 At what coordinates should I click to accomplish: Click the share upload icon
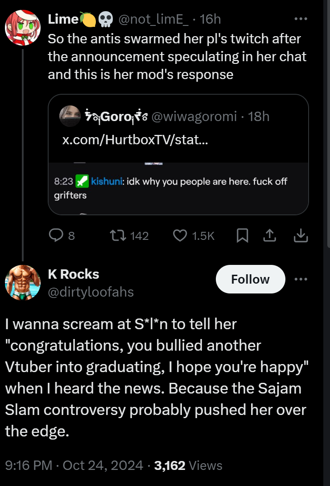click(x=270, y=235)
